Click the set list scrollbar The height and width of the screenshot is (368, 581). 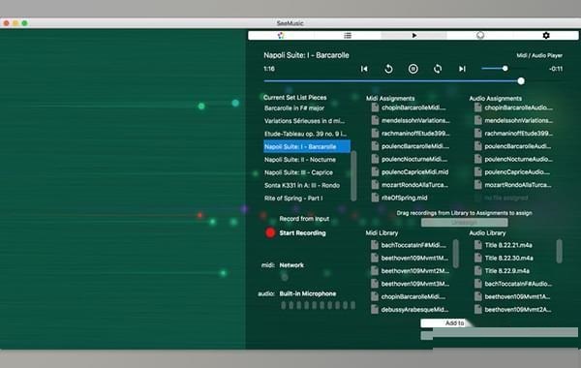pyautogui.click(x=353, y=175)
